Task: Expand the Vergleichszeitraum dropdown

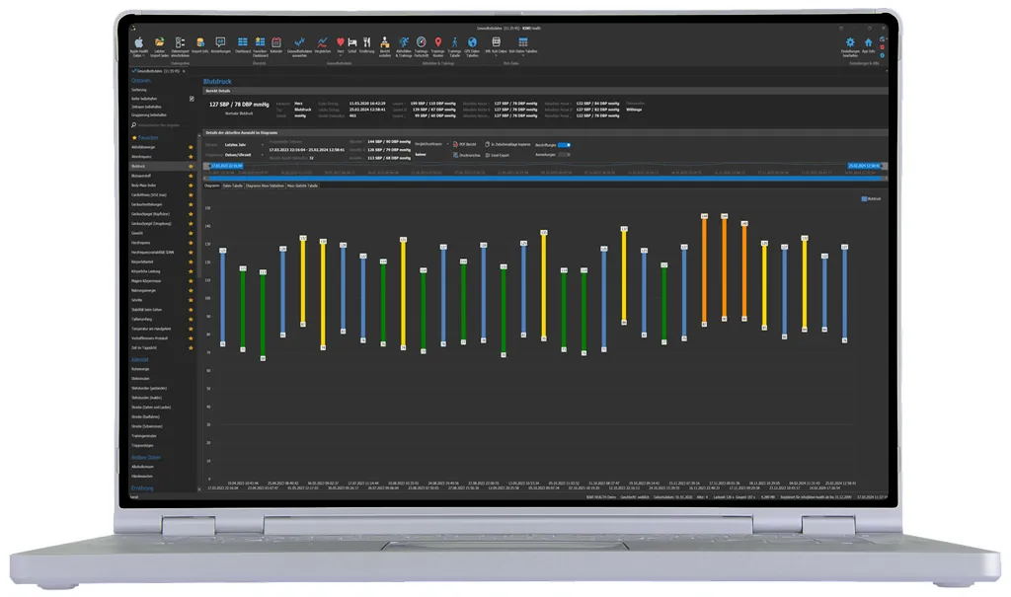Action: (446, 144)
